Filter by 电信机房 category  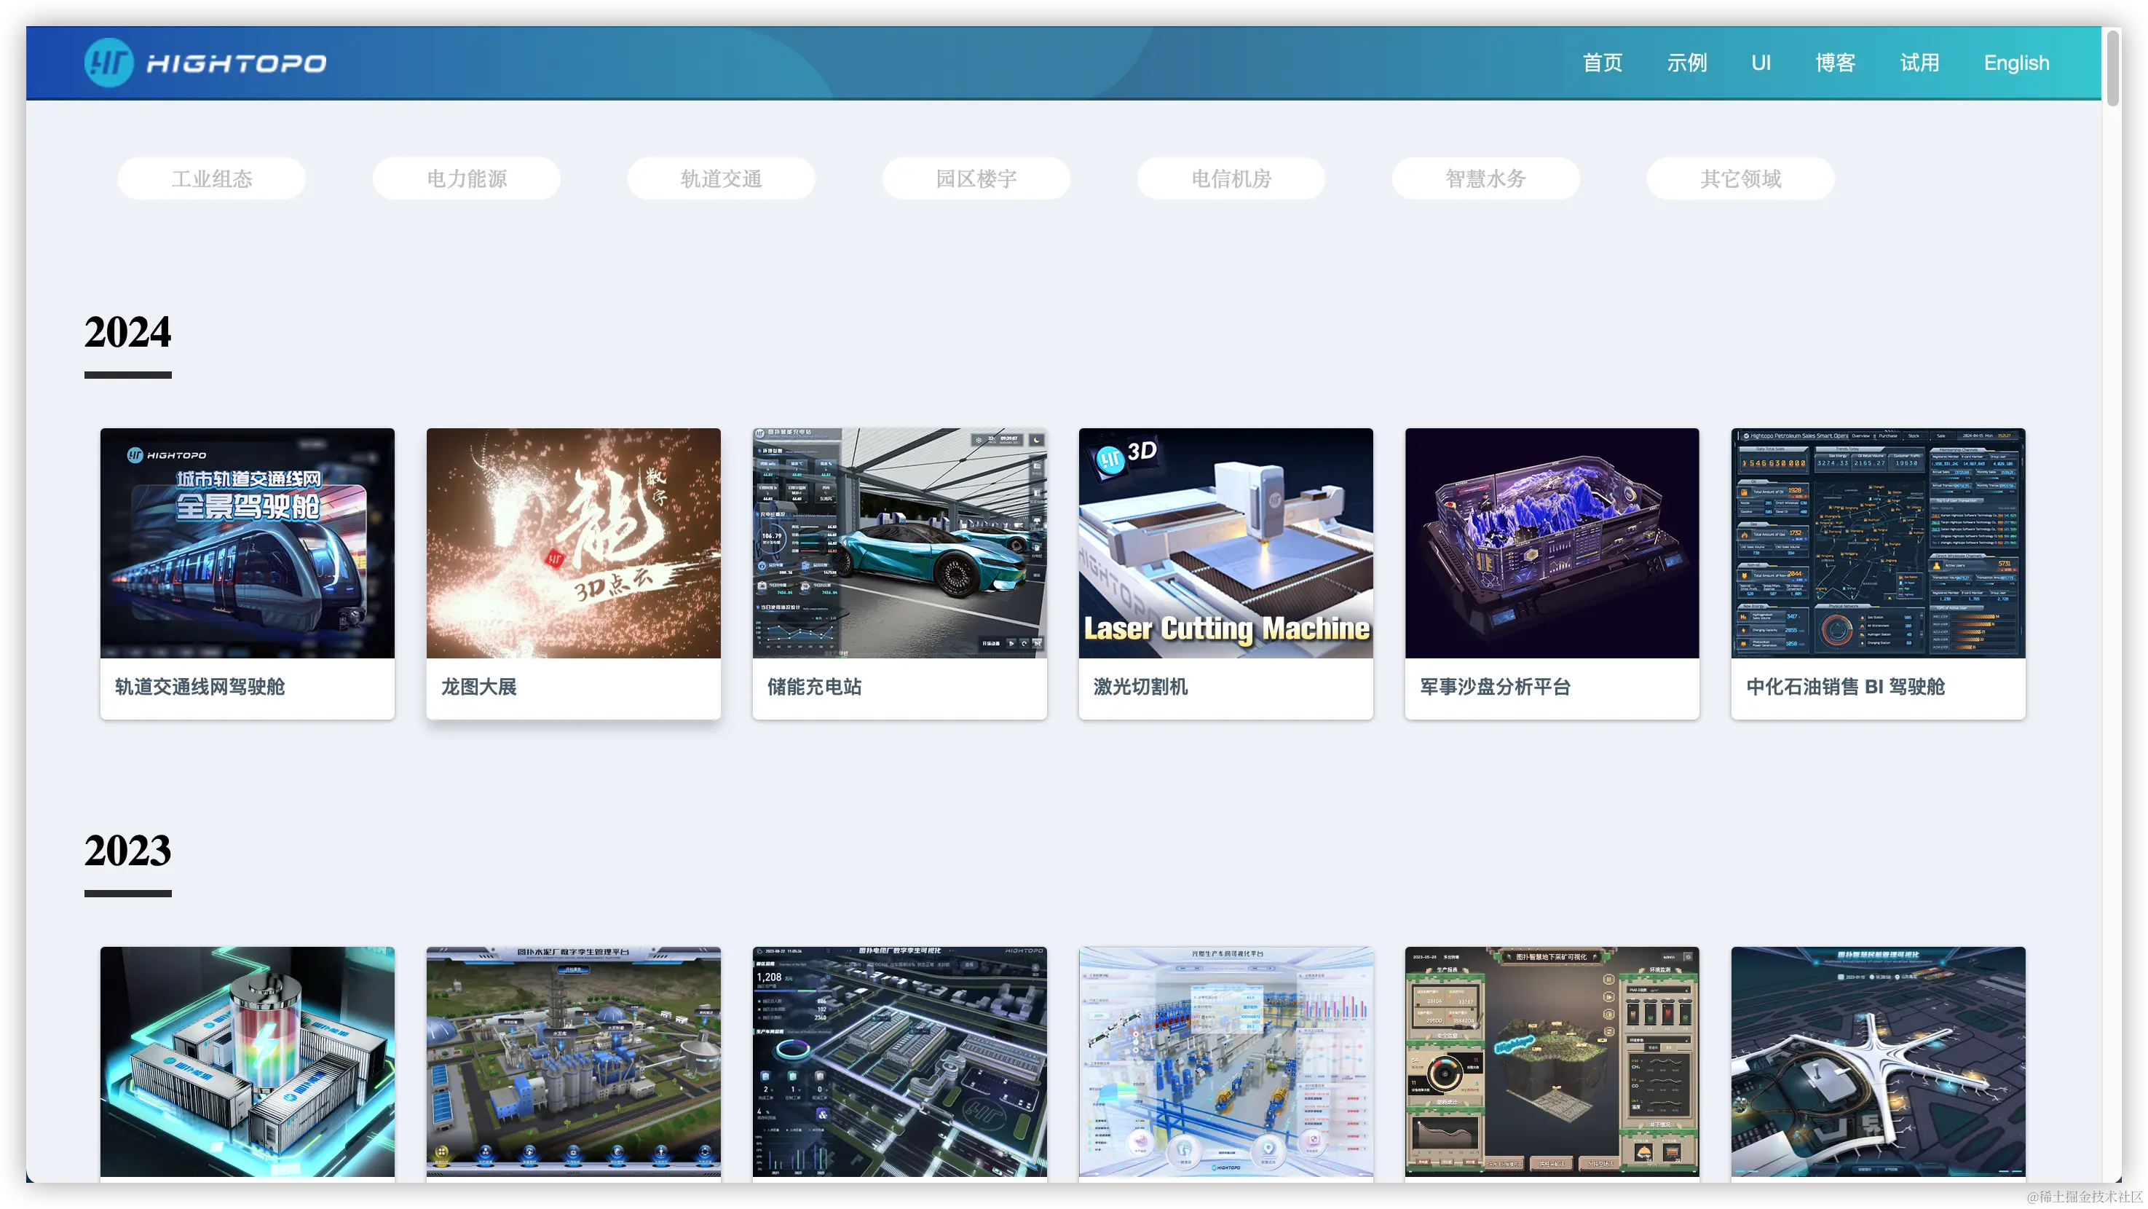tap(1231, 178)
